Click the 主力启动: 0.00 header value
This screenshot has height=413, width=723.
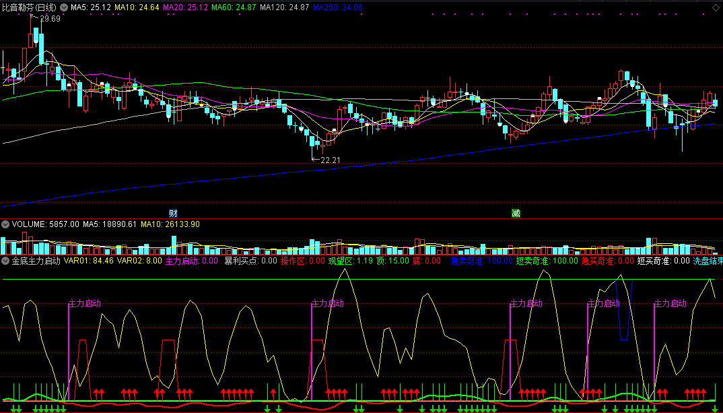pyautogui.click(x=191, y=261)
